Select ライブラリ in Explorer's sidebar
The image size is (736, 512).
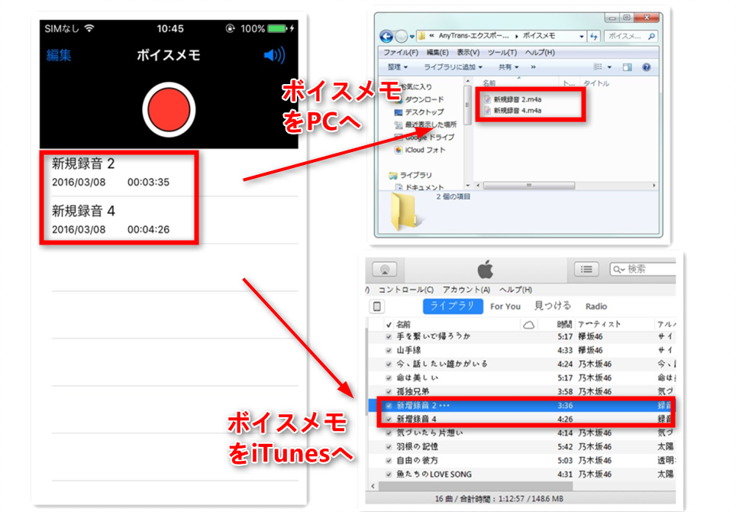410,175
